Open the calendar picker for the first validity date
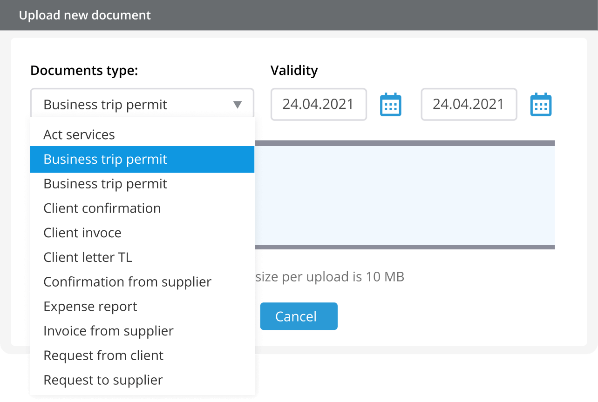 coord(390,105)
